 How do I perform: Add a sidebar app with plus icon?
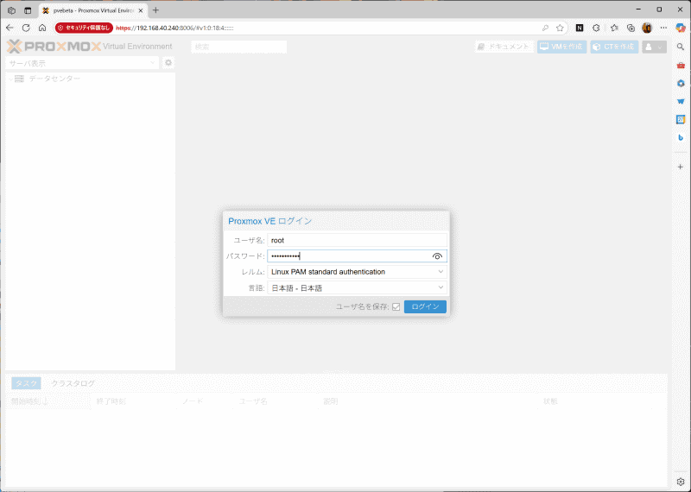click(681, 167)
